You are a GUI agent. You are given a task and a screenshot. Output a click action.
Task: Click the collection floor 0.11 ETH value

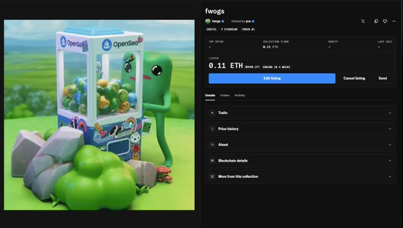click(270, 47)
